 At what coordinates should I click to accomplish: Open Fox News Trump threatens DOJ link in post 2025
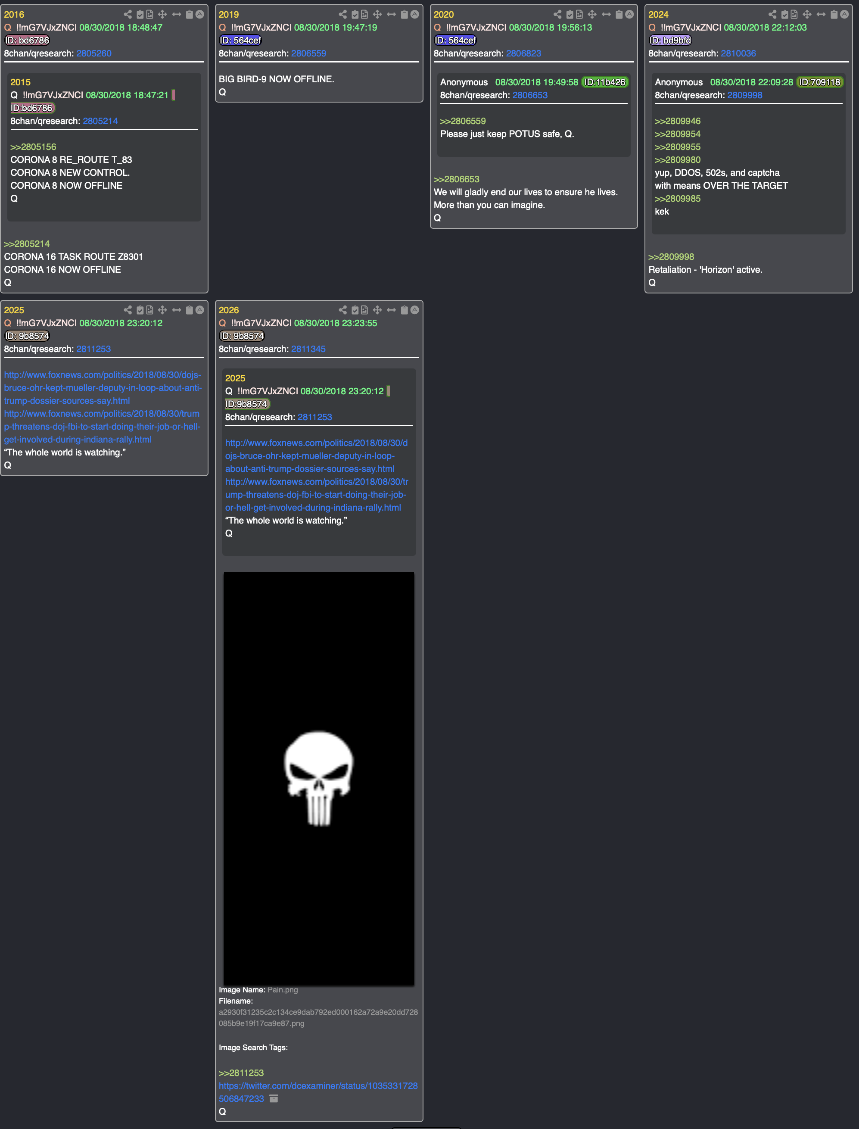click(x=102, y=427)
